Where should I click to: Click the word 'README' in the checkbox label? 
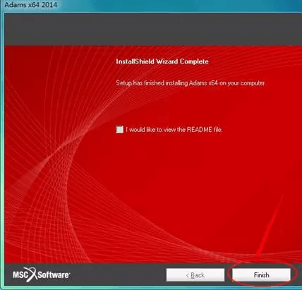(x=199, y=130)
